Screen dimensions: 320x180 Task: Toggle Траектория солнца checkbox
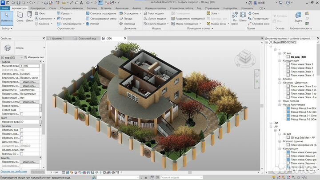(x=22, y=114)
